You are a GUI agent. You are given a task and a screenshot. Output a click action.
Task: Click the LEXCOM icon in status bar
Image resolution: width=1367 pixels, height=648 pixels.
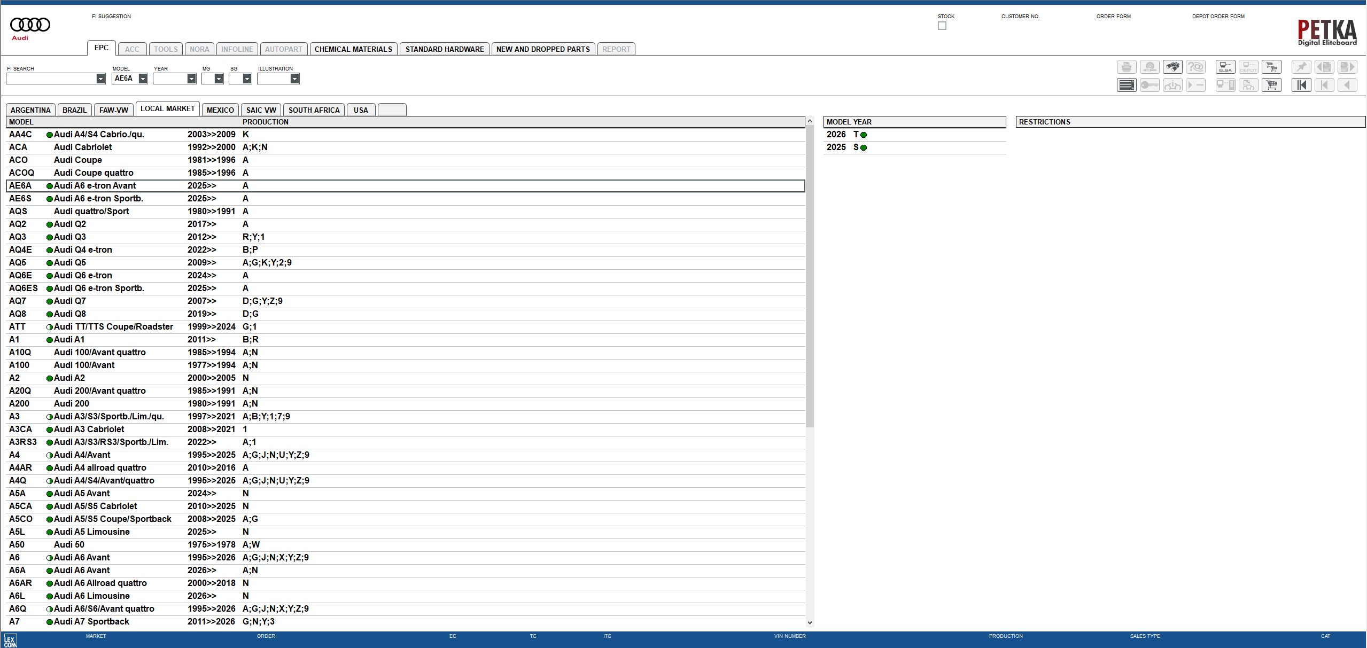tap(10, 641)
